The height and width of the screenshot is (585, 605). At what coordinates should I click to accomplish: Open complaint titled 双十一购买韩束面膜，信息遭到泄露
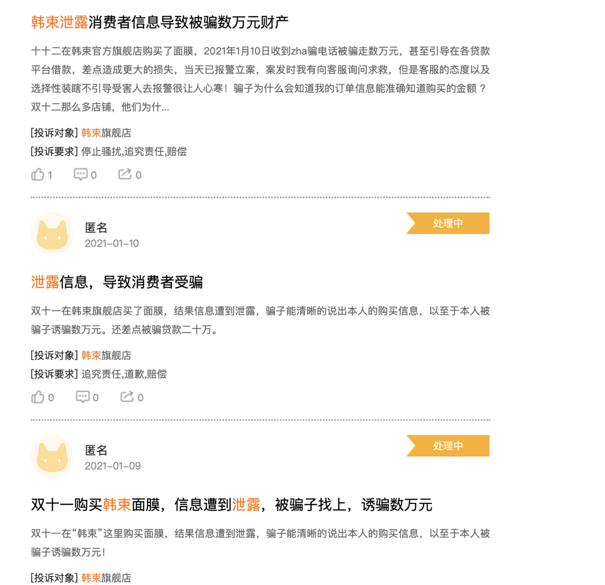click(231, 505)
